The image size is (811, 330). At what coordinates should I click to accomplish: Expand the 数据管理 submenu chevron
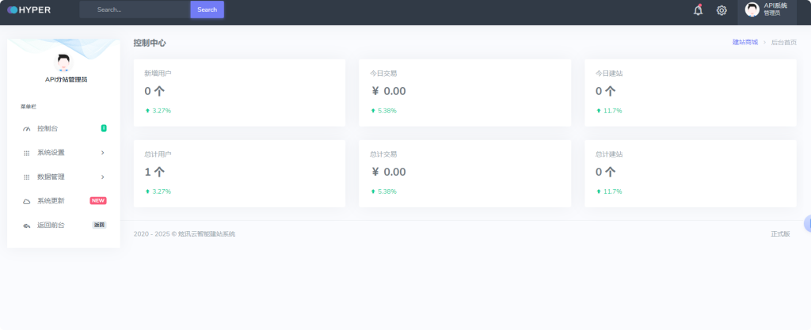[103, 176]
